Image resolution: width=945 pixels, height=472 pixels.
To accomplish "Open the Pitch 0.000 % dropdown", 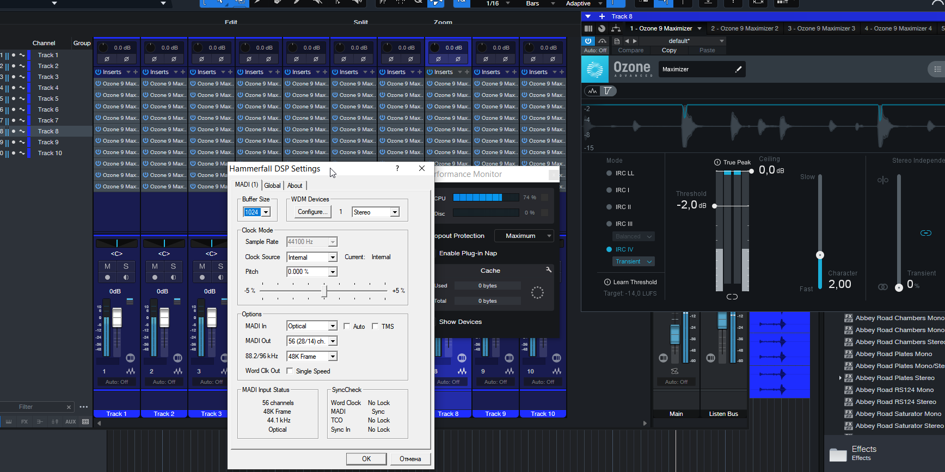I will 333,272.
